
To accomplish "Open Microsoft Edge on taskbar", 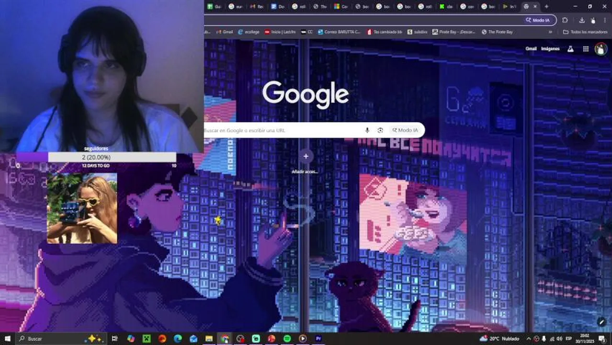I will tap(178, 339).
